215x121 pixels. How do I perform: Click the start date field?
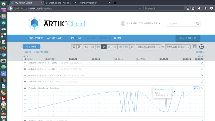tap(148, 47)
